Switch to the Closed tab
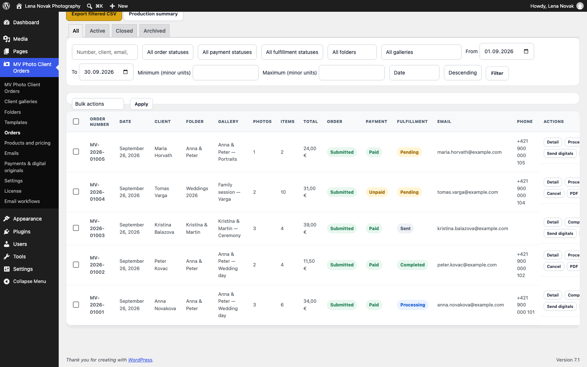 coord(124,31)
